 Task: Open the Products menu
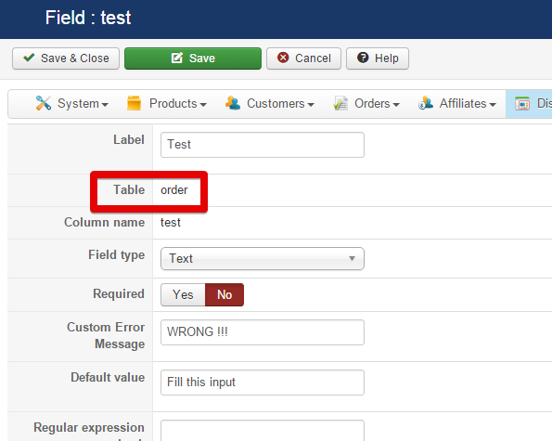(167, 104)
